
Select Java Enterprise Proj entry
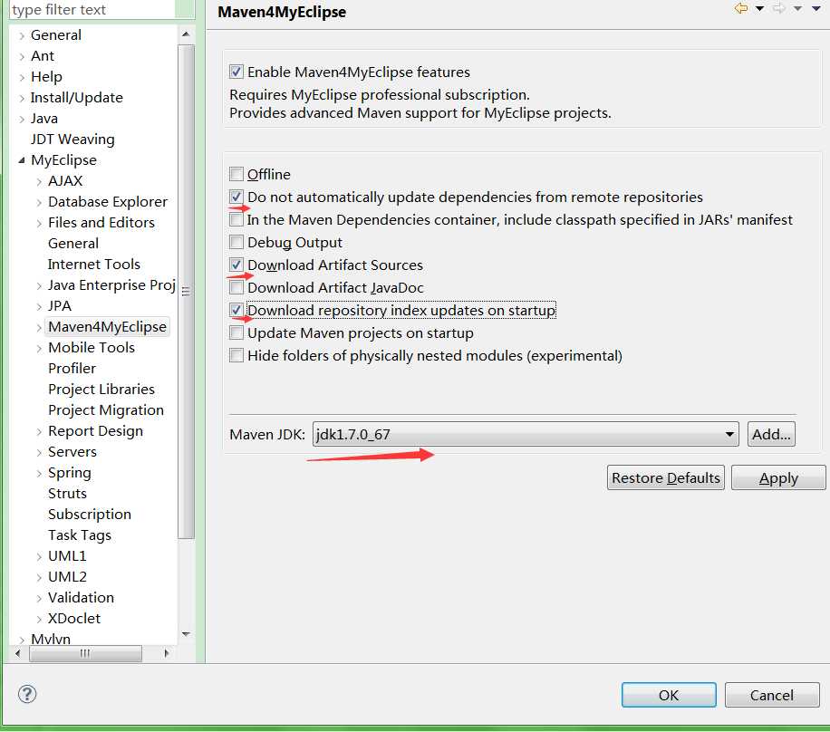[111, 284]
